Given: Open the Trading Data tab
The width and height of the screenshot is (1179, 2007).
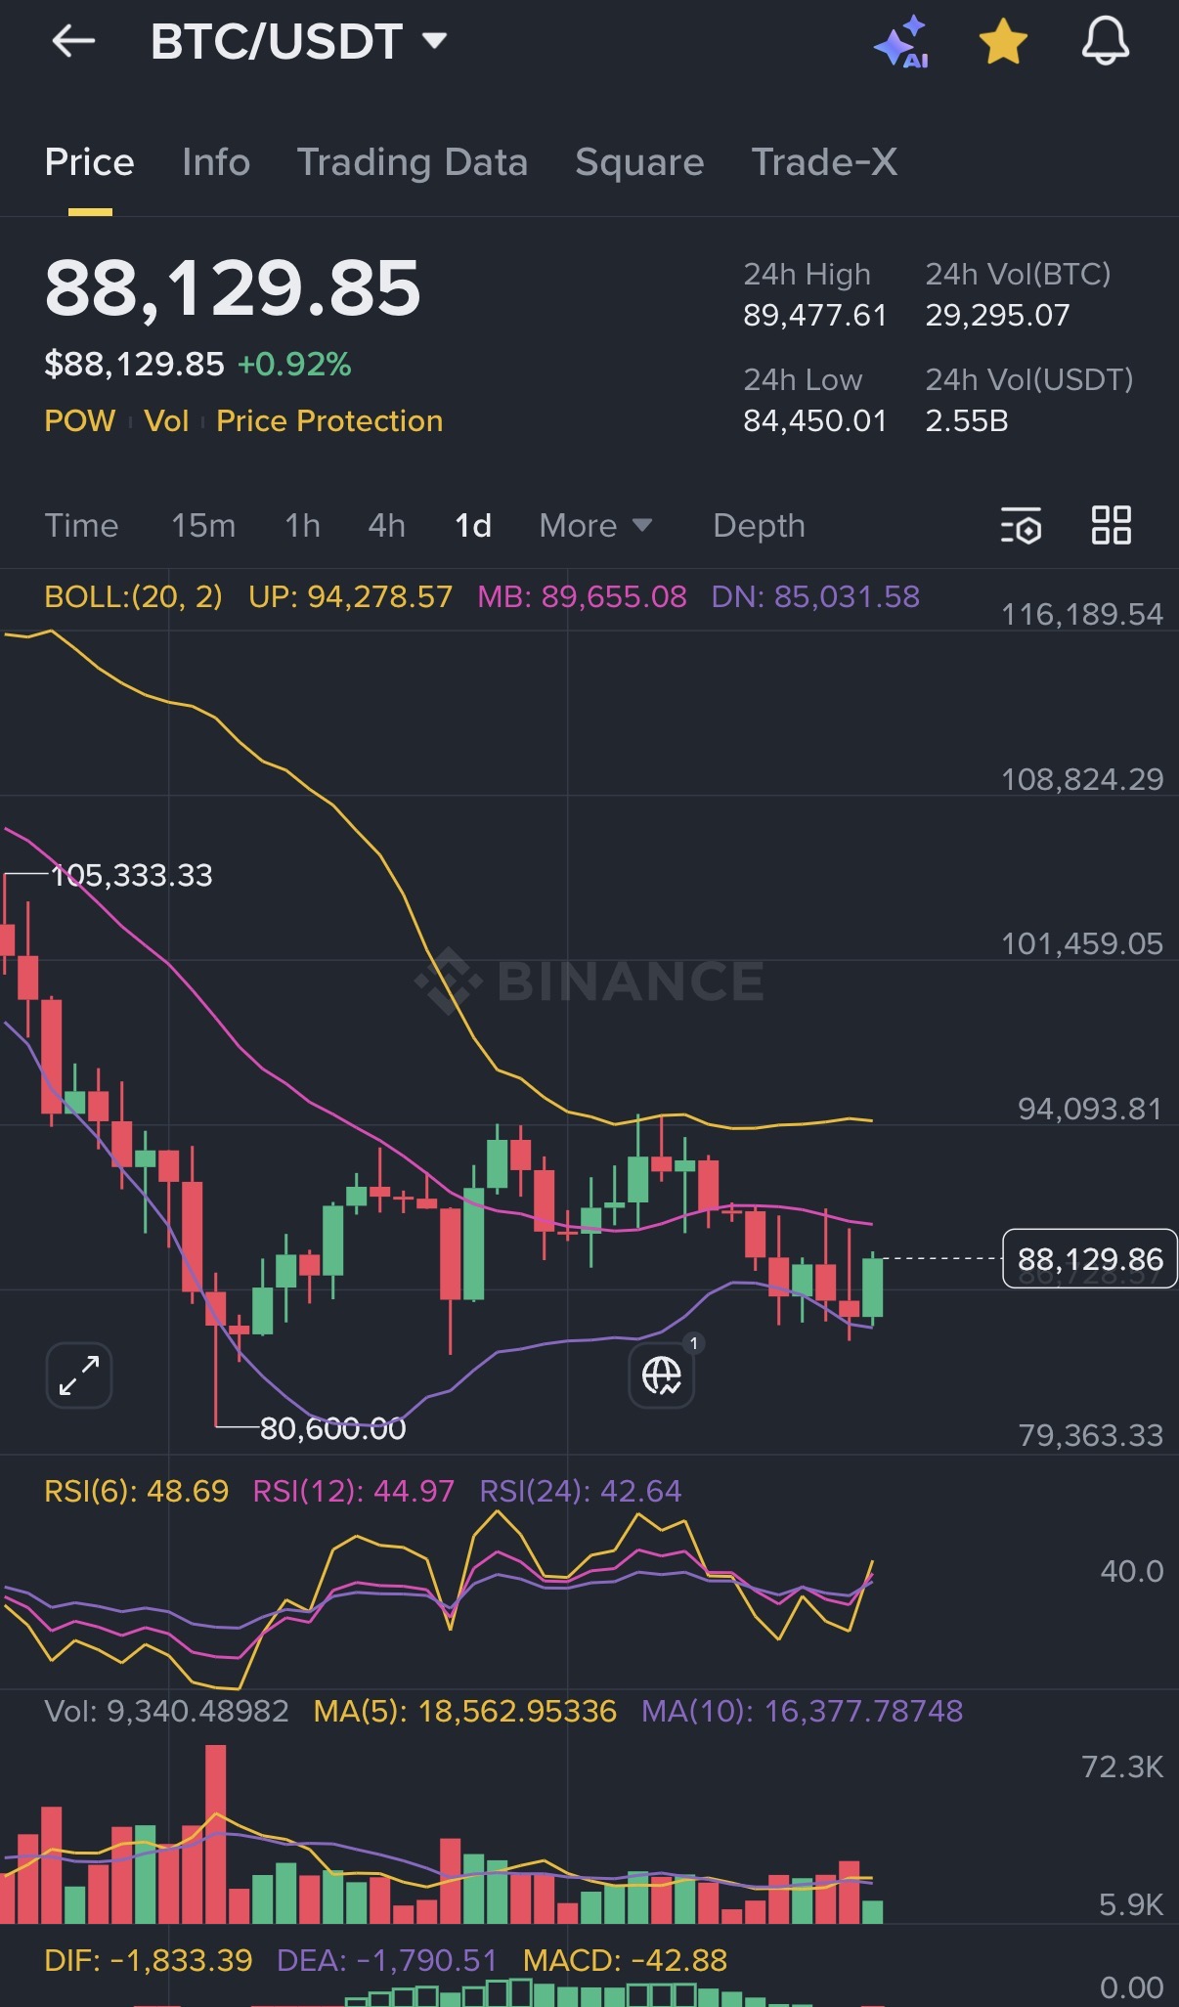Looking at the screenshot, I should click(x=413, y=162).
